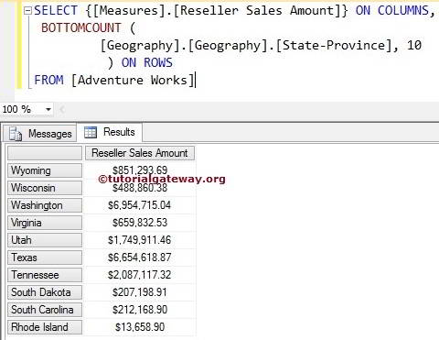Click the $488,860.38 cell
Screen dimensions: 439x340
point(140,188)
